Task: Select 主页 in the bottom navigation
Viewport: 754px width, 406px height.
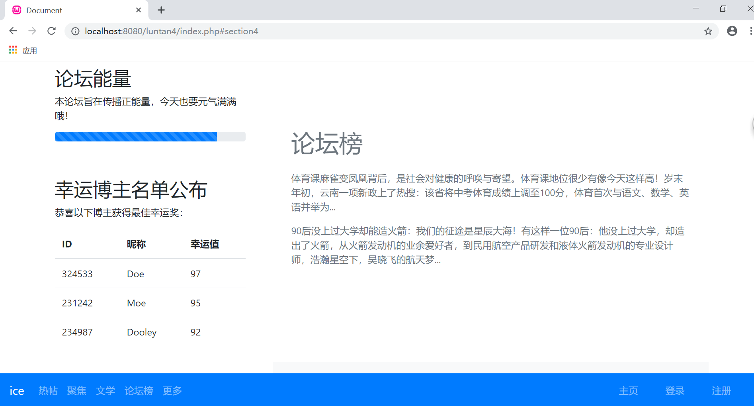Action: pyautogui.click(x=628, y=391)
